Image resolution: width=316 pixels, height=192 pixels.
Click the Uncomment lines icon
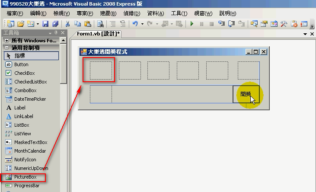pos(122,24)
